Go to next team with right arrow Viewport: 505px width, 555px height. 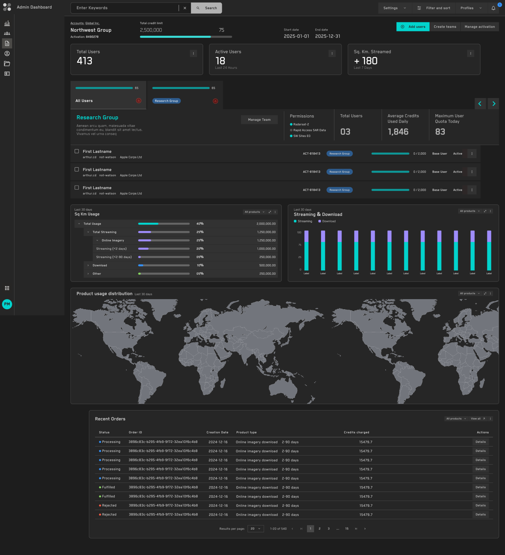(494, 103)
